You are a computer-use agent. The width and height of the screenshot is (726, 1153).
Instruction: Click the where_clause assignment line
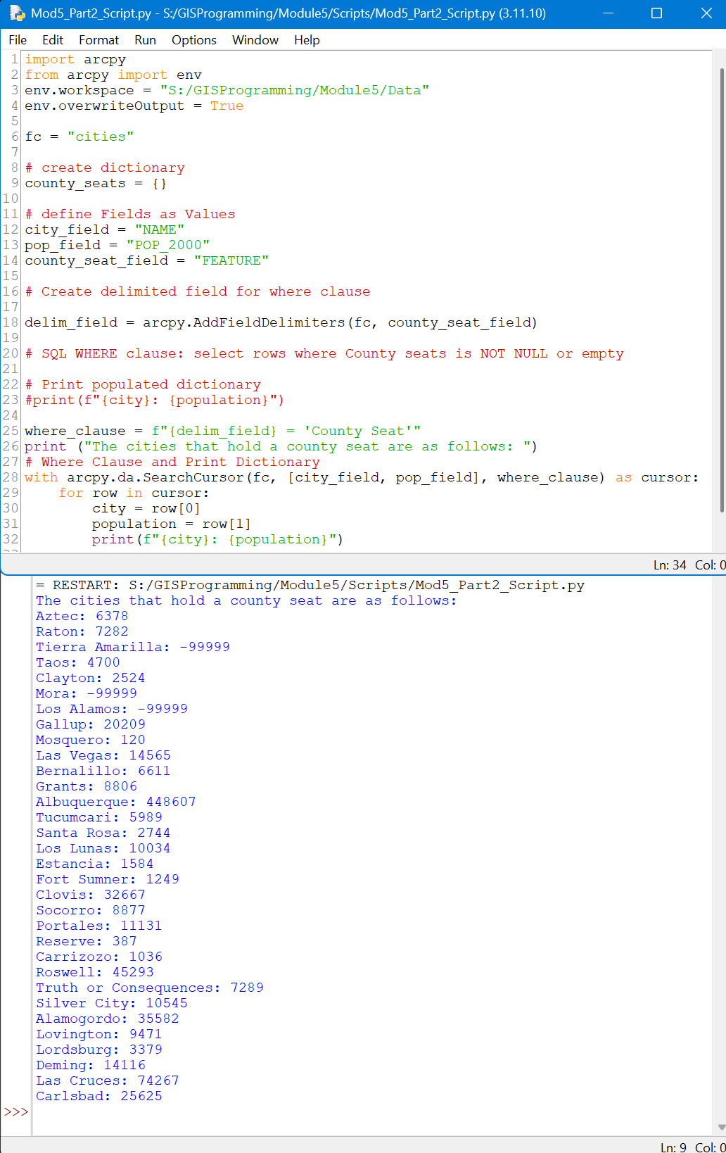(222, 431)
